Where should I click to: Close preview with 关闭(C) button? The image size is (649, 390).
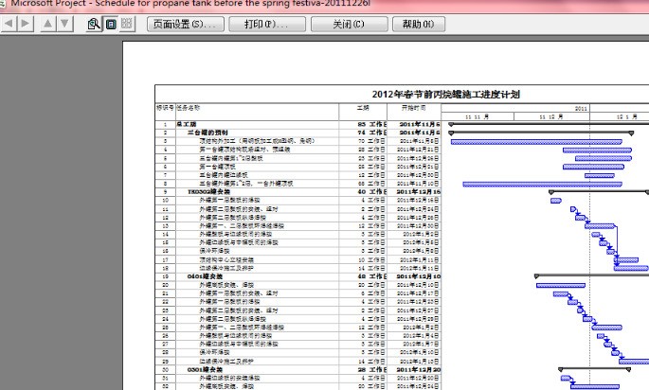(349, 24)
